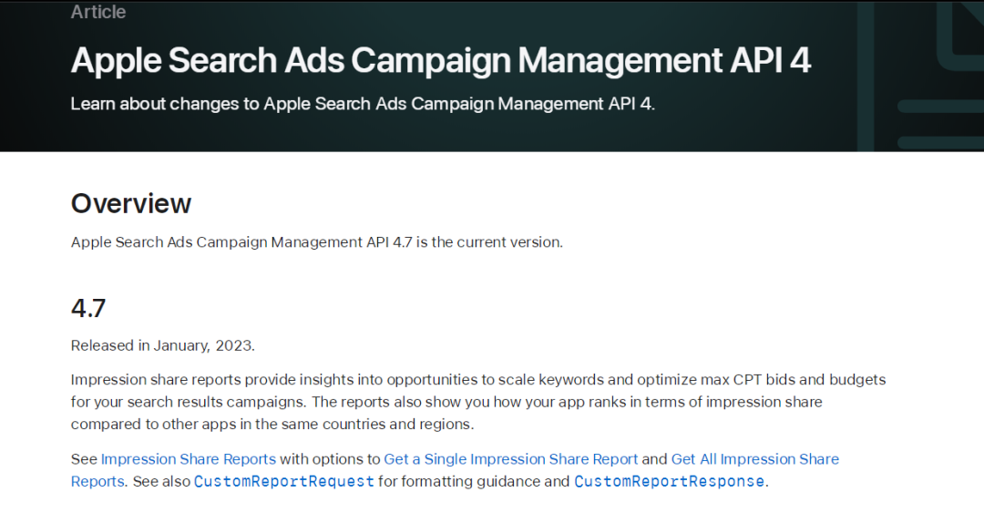Screen dimensions: 984x523
Task: Click the line 'compared to other apps'
Action: 272,425
